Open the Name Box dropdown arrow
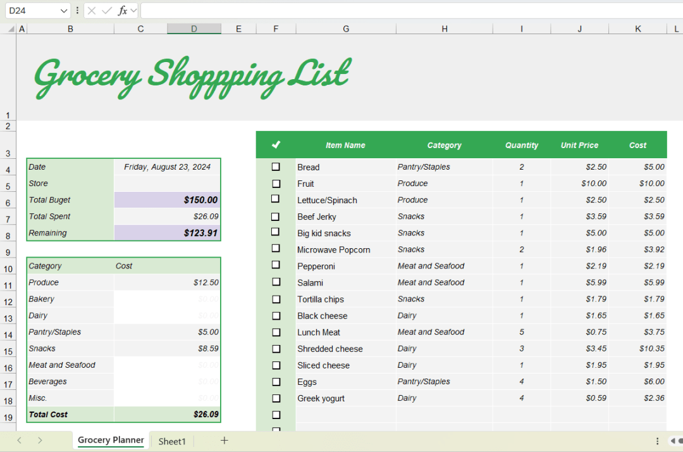683x452 pixels. coord(64,11)
